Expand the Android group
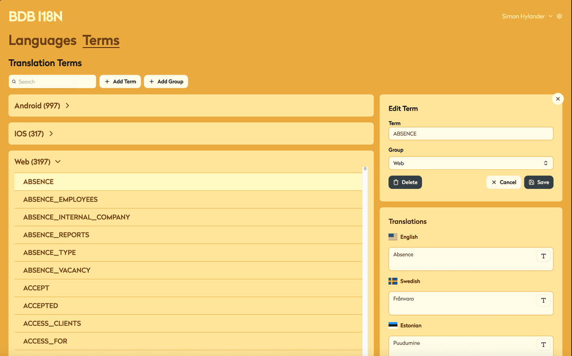The width and height of the screenshot is (572, 356). pyautogui.click(x=67, y=106)
